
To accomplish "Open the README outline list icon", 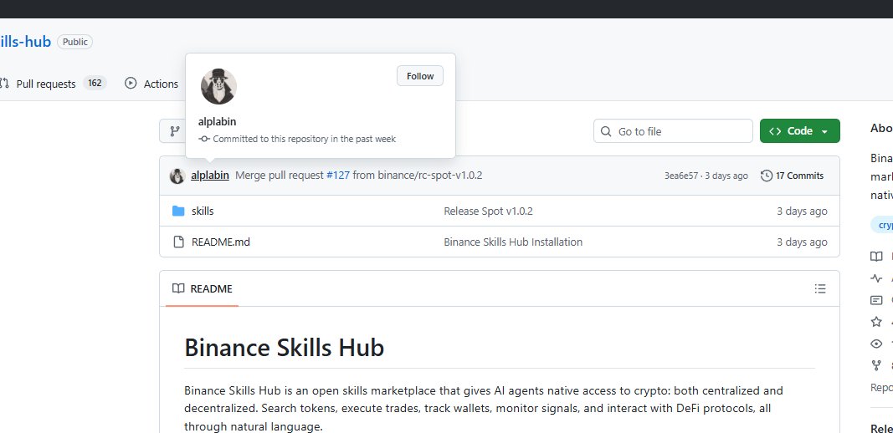I will (x=820, y=288).
